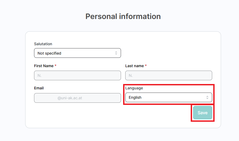Click the Language label text
Image resolution: width=239 pixels, height=141 pixels.
tap(134, 88)
